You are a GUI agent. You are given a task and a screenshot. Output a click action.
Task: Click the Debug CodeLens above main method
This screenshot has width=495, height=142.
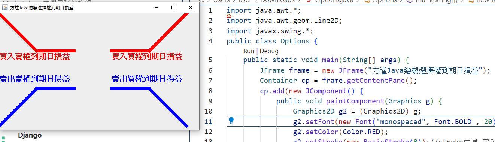coord(269,51)
